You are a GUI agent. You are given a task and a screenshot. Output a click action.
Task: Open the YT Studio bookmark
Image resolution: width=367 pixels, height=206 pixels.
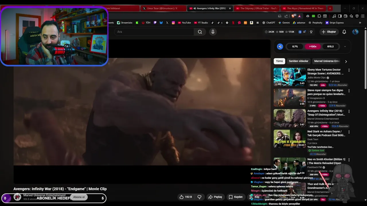pos(201,23)
